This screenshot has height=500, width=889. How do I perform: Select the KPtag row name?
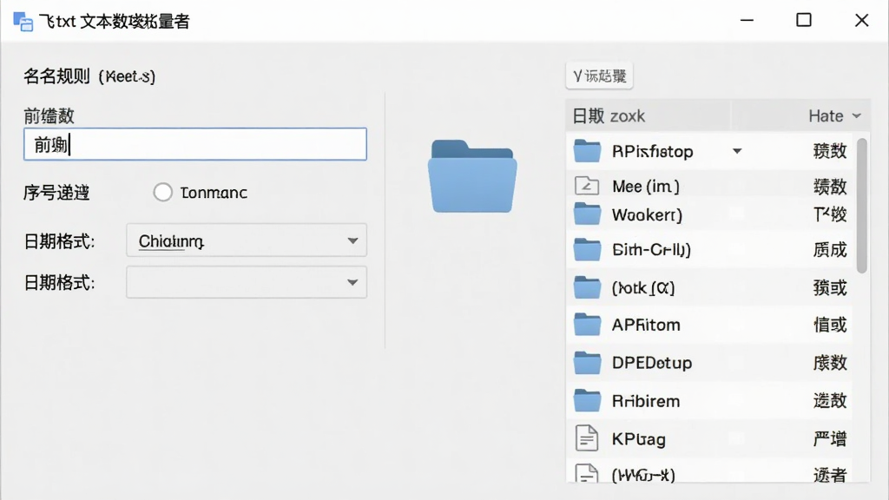(x=639, y=439)
